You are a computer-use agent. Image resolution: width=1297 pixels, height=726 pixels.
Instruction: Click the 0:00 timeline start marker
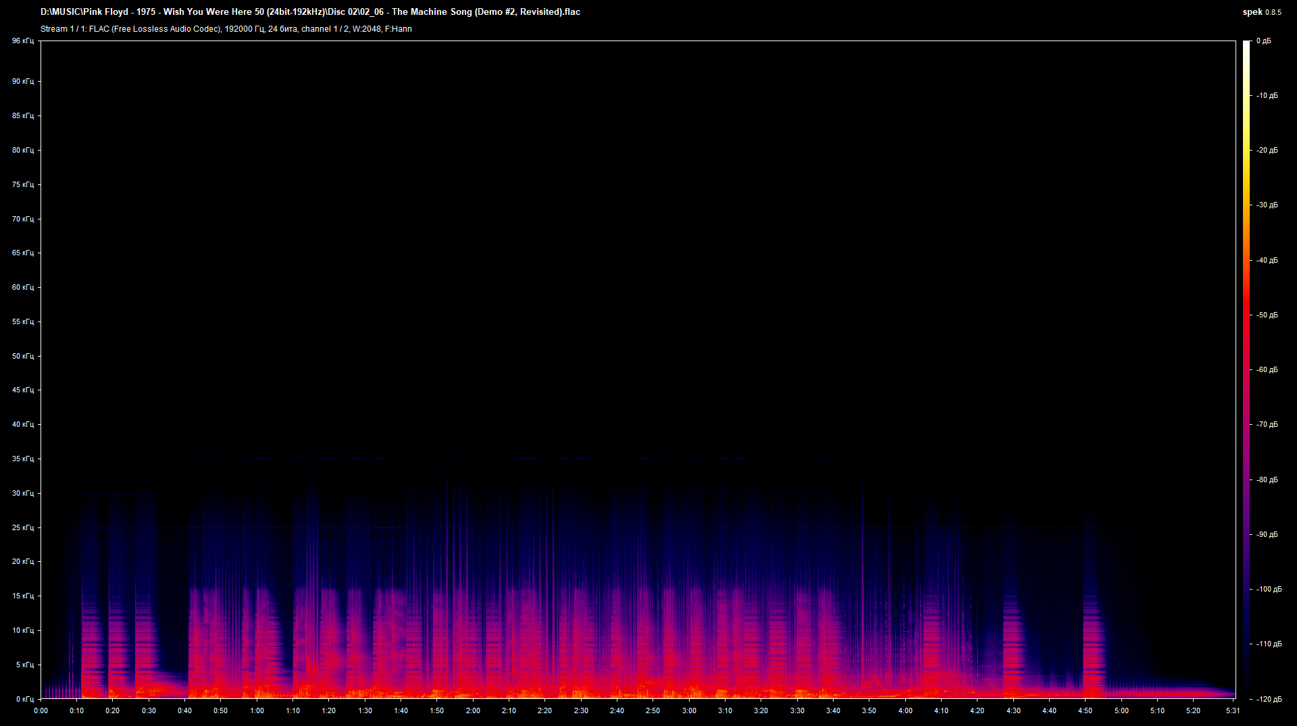point(41,710)
